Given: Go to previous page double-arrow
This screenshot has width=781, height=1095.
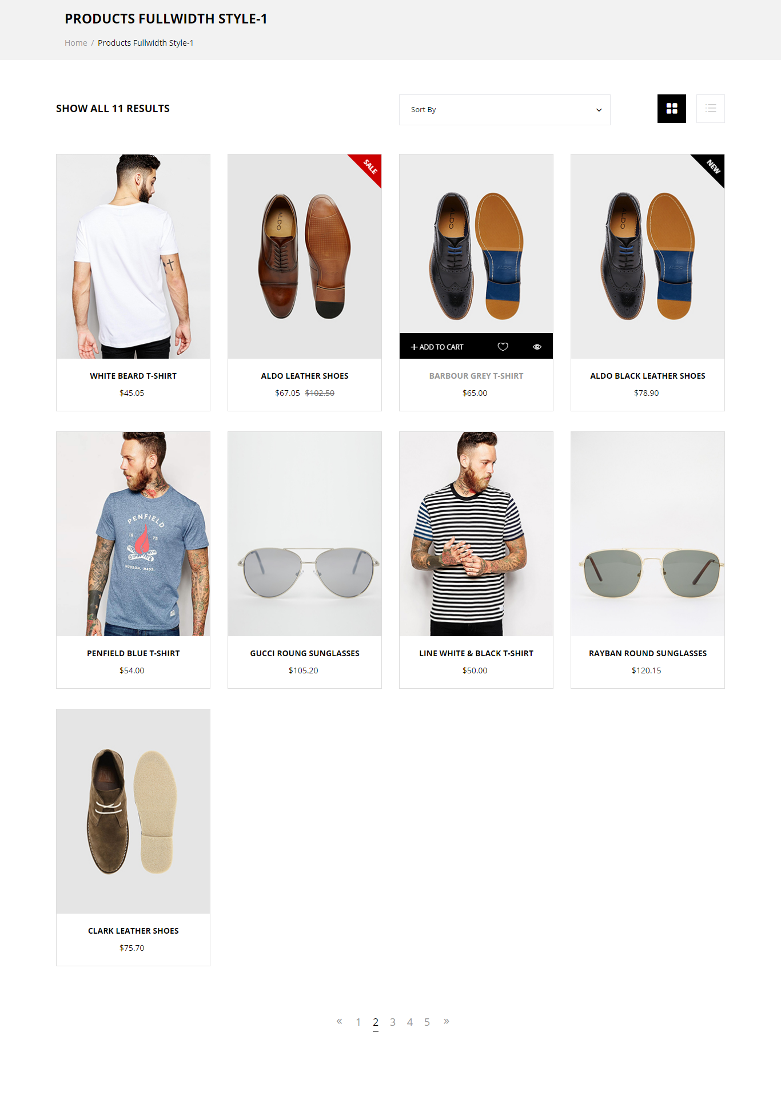Looking at the screenshot, I should tap(339, 1021).
